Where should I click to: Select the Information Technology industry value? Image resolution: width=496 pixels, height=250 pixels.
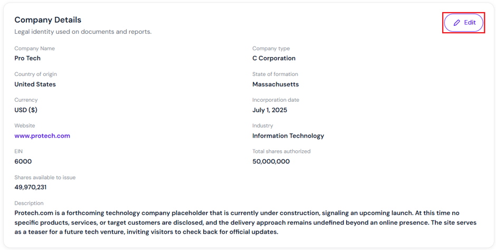tap(288, 136)
